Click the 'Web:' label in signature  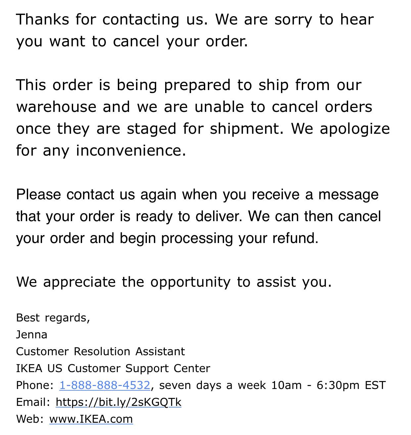click(30, 419)
